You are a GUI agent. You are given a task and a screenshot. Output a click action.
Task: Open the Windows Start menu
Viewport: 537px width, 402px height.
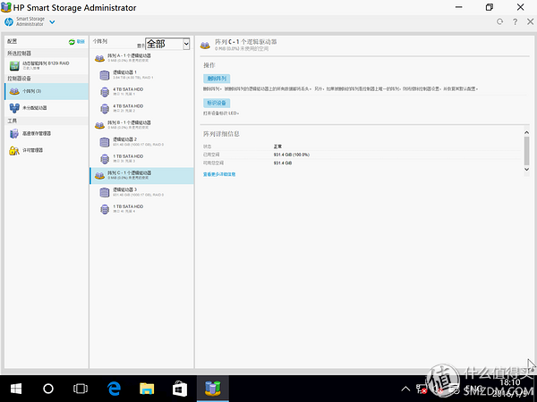[16, 389]
